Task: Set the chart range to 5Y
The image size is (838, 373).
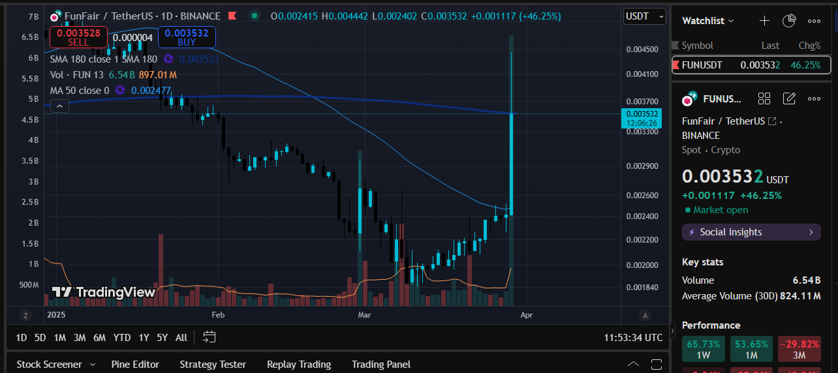Action: [163, 338]
